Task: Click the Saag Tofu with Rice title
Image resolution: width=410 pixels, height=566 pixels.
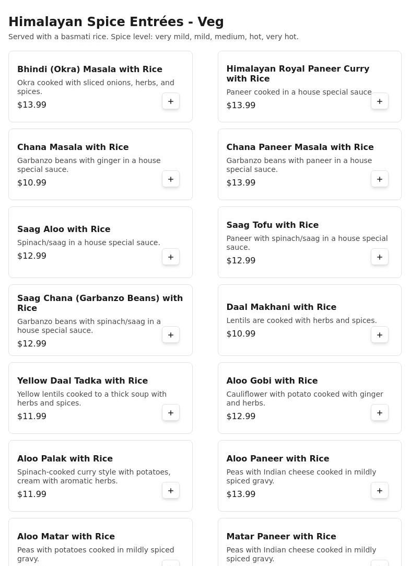Action: point(272,225)
